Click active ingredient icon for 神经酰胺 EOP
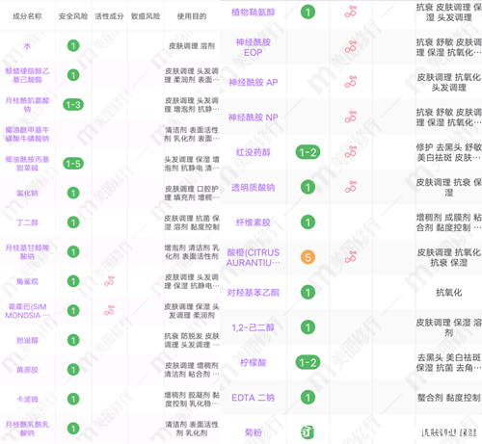Screen dimensions: 482x444 [351, 47]
